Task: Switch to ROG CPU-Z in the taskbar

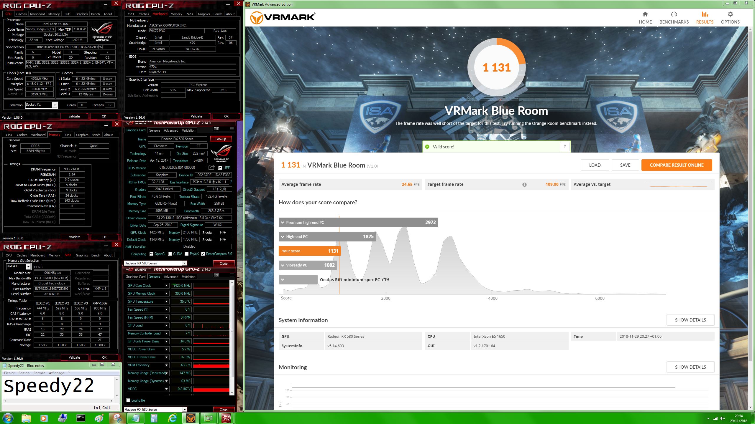Action: tap(226, 418)
